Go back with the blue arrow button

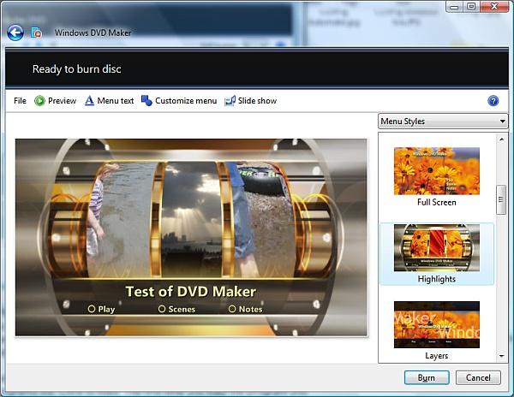15,33
